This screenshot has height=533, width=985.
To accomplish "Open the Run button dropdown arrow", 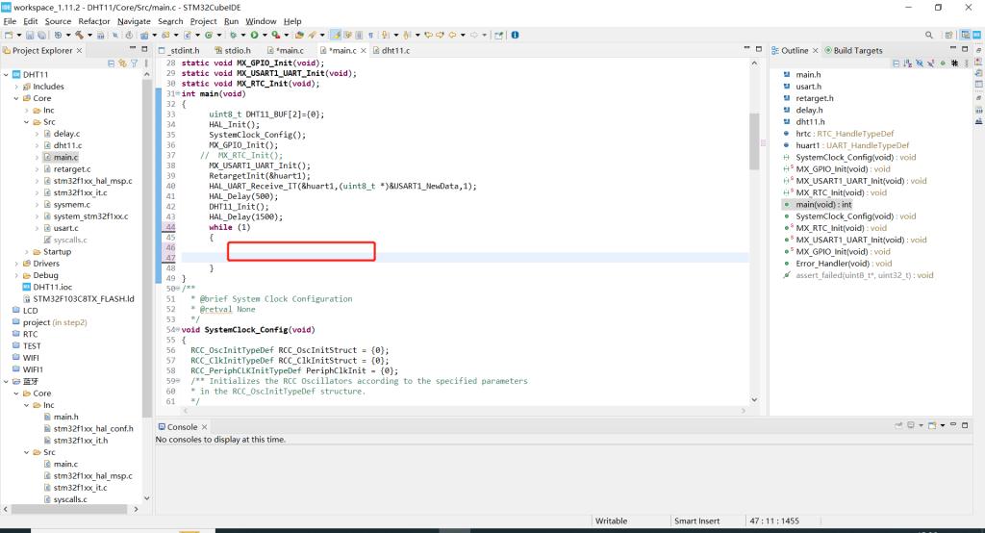I will click(x=265, y=36).
